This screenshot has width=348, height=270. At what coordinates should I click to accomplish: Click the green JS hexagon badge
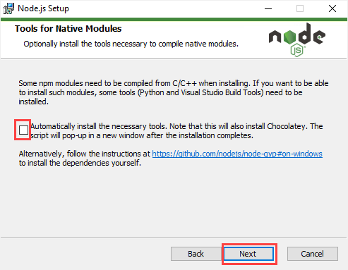[x=297, y=50]
